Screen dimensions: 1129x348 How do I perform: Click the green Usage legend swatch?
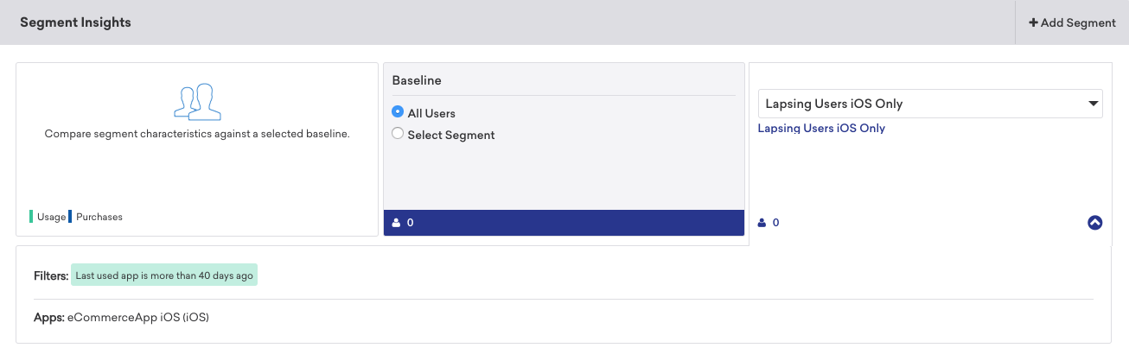[31, 216]
